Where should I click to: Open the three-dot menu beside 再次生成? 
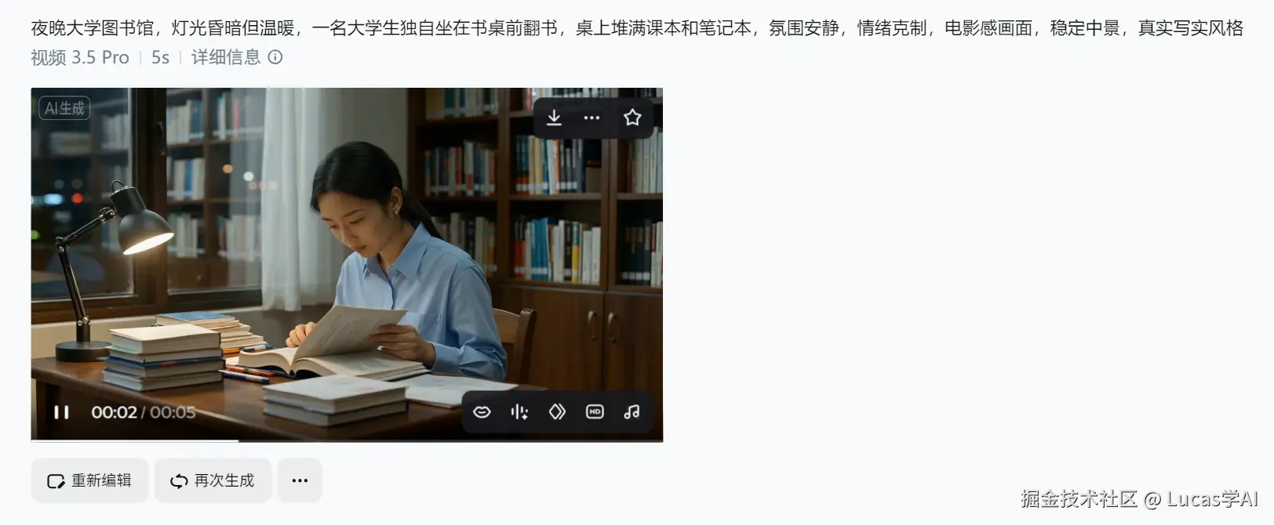point(300,480)
